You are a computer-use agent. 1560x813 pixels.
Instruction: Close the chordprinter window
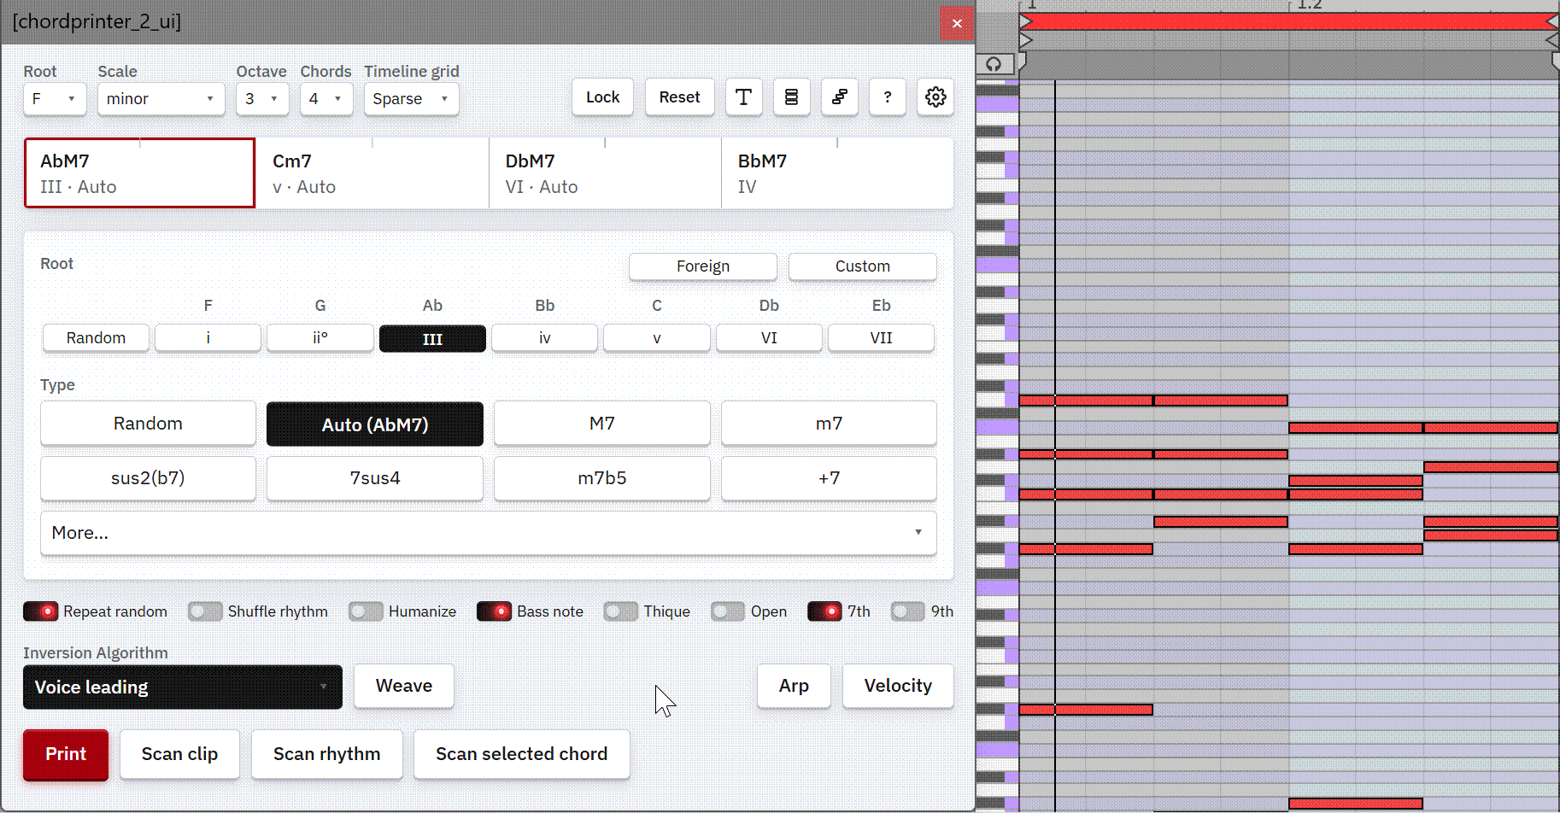[957, 23]
